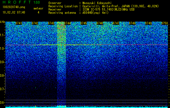Click the ICOM IC-575 receiver value

pos(108,9)
